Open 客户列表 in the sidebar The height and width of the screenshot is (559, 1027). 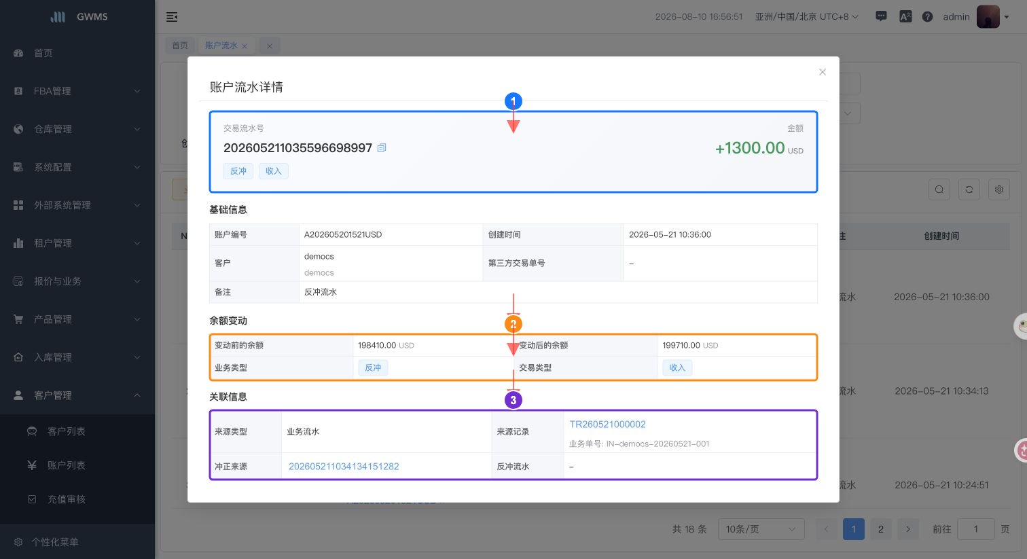click(x=77, y=431)
